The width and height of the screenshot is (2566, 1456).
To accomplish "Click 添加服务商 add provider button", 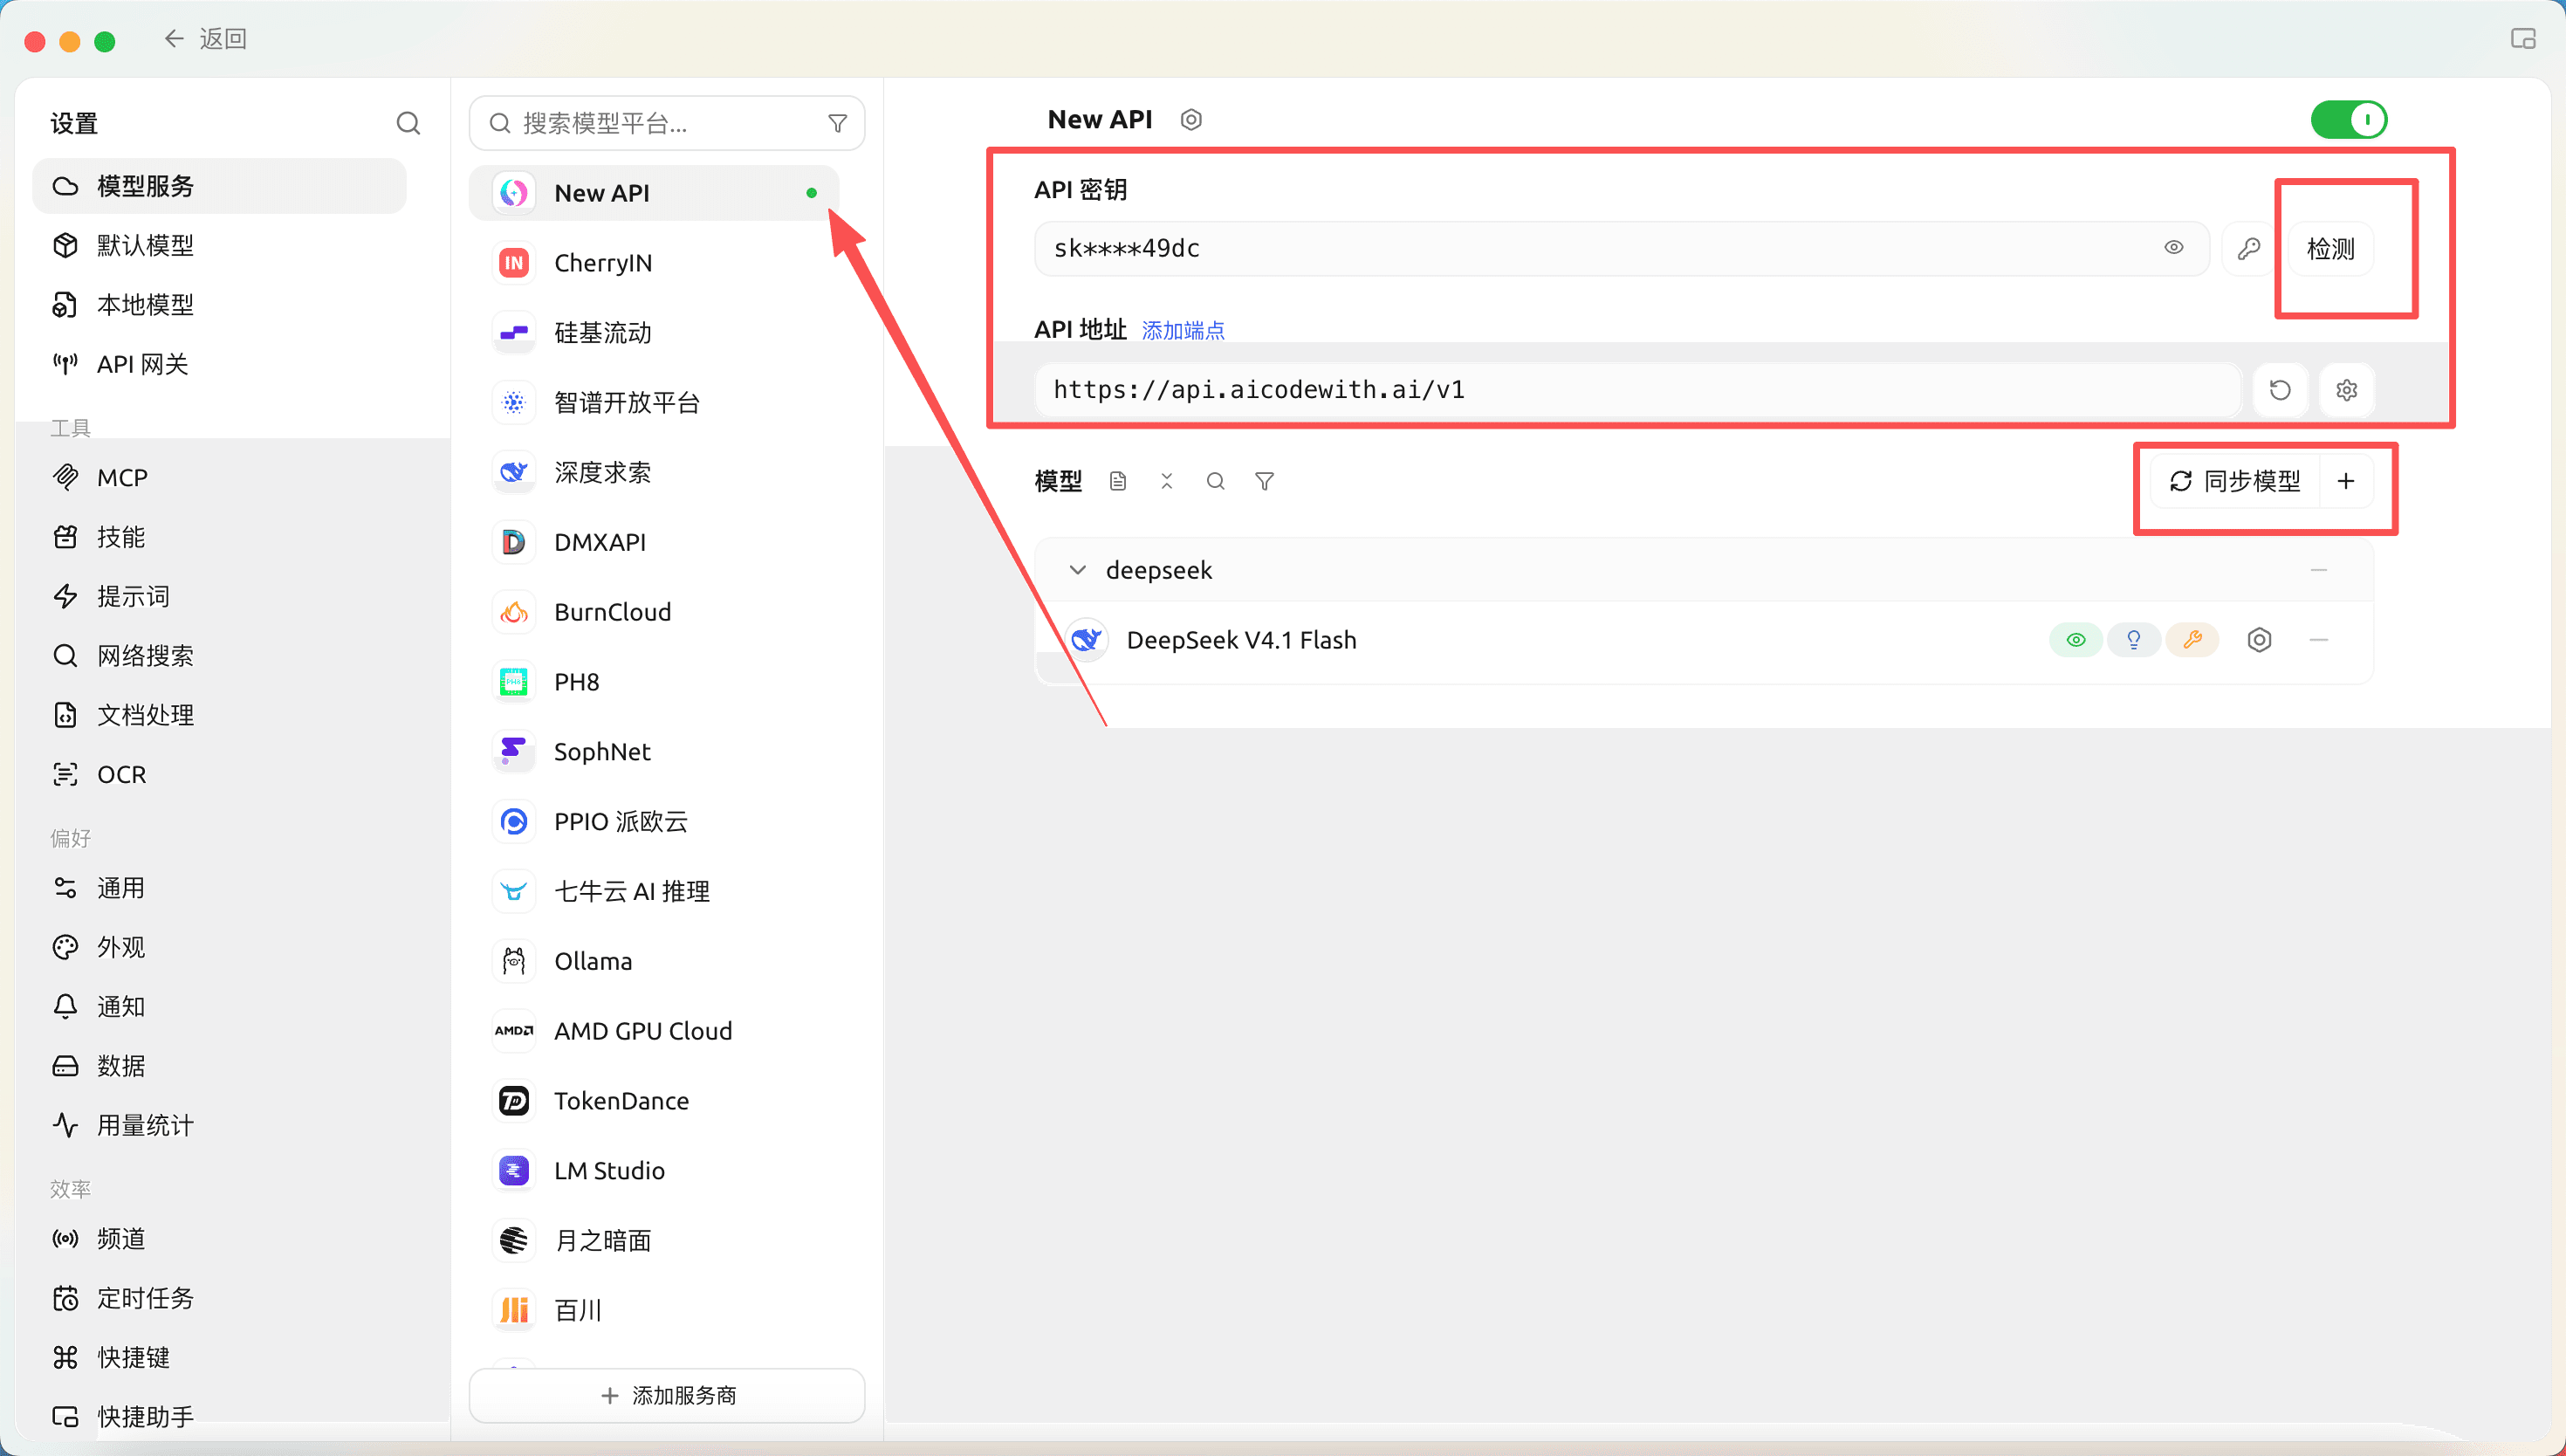I will click(667, 1395).
